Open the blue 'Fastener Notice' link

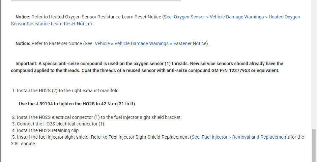tap(190, 43)
